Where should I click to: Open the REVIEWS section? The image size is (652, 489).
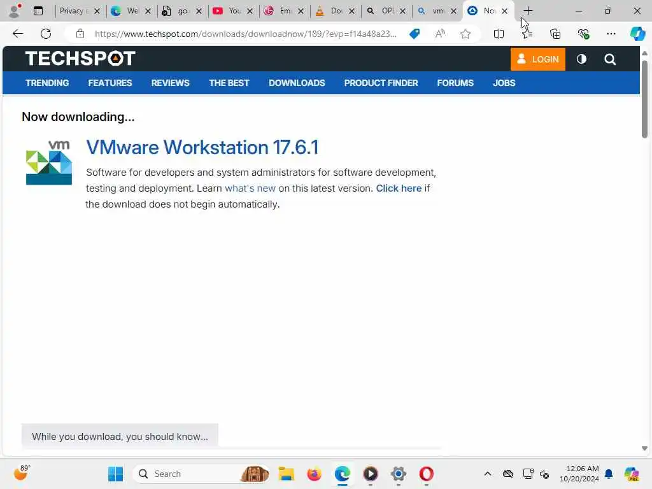coord(170,83)
